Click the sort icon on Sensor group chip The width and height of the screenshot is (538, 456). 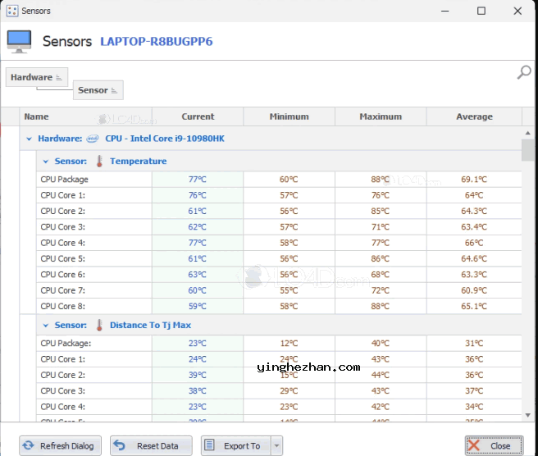coord(114,90)
